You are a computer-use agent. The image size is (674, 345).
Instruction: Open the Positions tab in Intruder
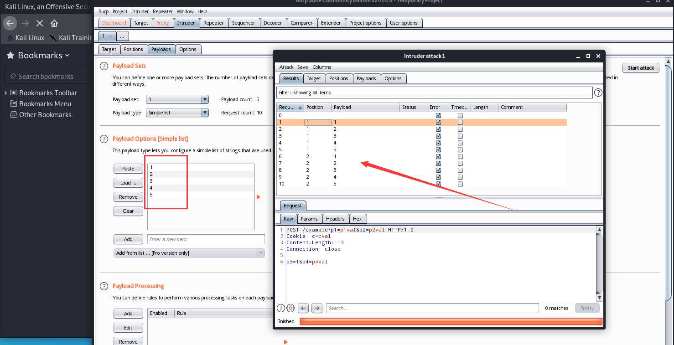pyautogui.click(x=134, y=49)
